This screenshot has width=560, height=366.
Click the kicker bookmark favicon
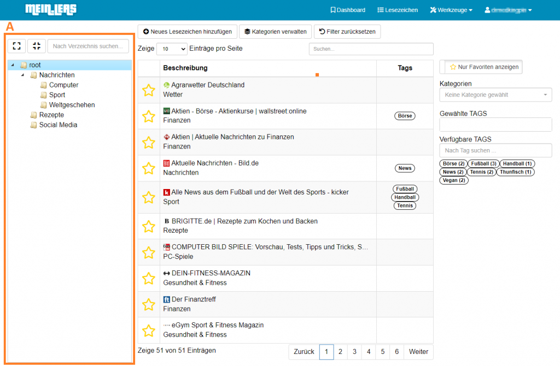pyautogui.click(x=167, y=192)
